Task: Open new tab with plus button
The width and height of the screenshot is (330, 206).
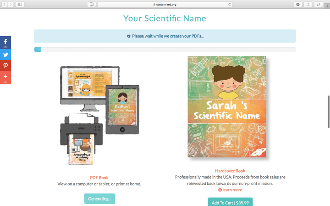Action: coord(327,6)
